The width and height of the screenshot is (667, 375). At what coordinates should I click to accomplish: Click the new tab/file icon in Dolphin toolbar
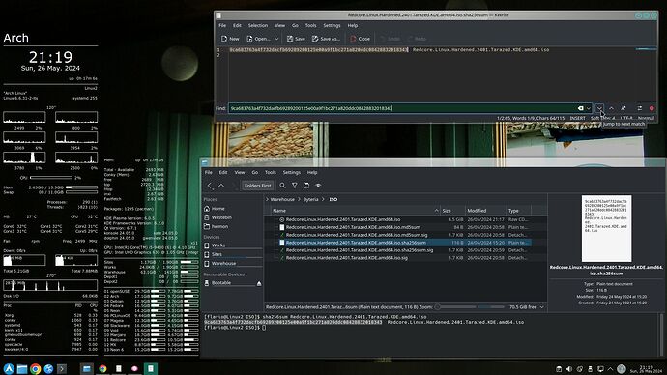(306, 186)
